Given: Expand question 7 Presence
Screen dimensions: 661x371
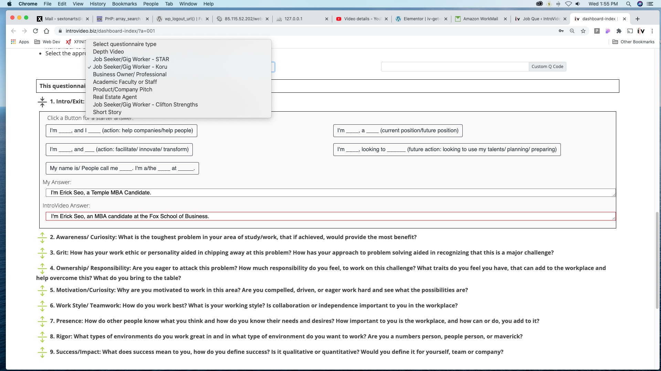Looking at the screenshot, I should pos(42,321).
